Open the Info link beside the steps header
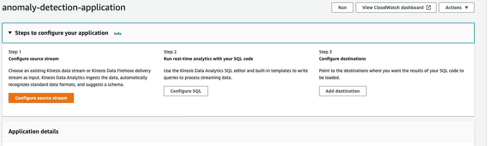 click(118, 34)
